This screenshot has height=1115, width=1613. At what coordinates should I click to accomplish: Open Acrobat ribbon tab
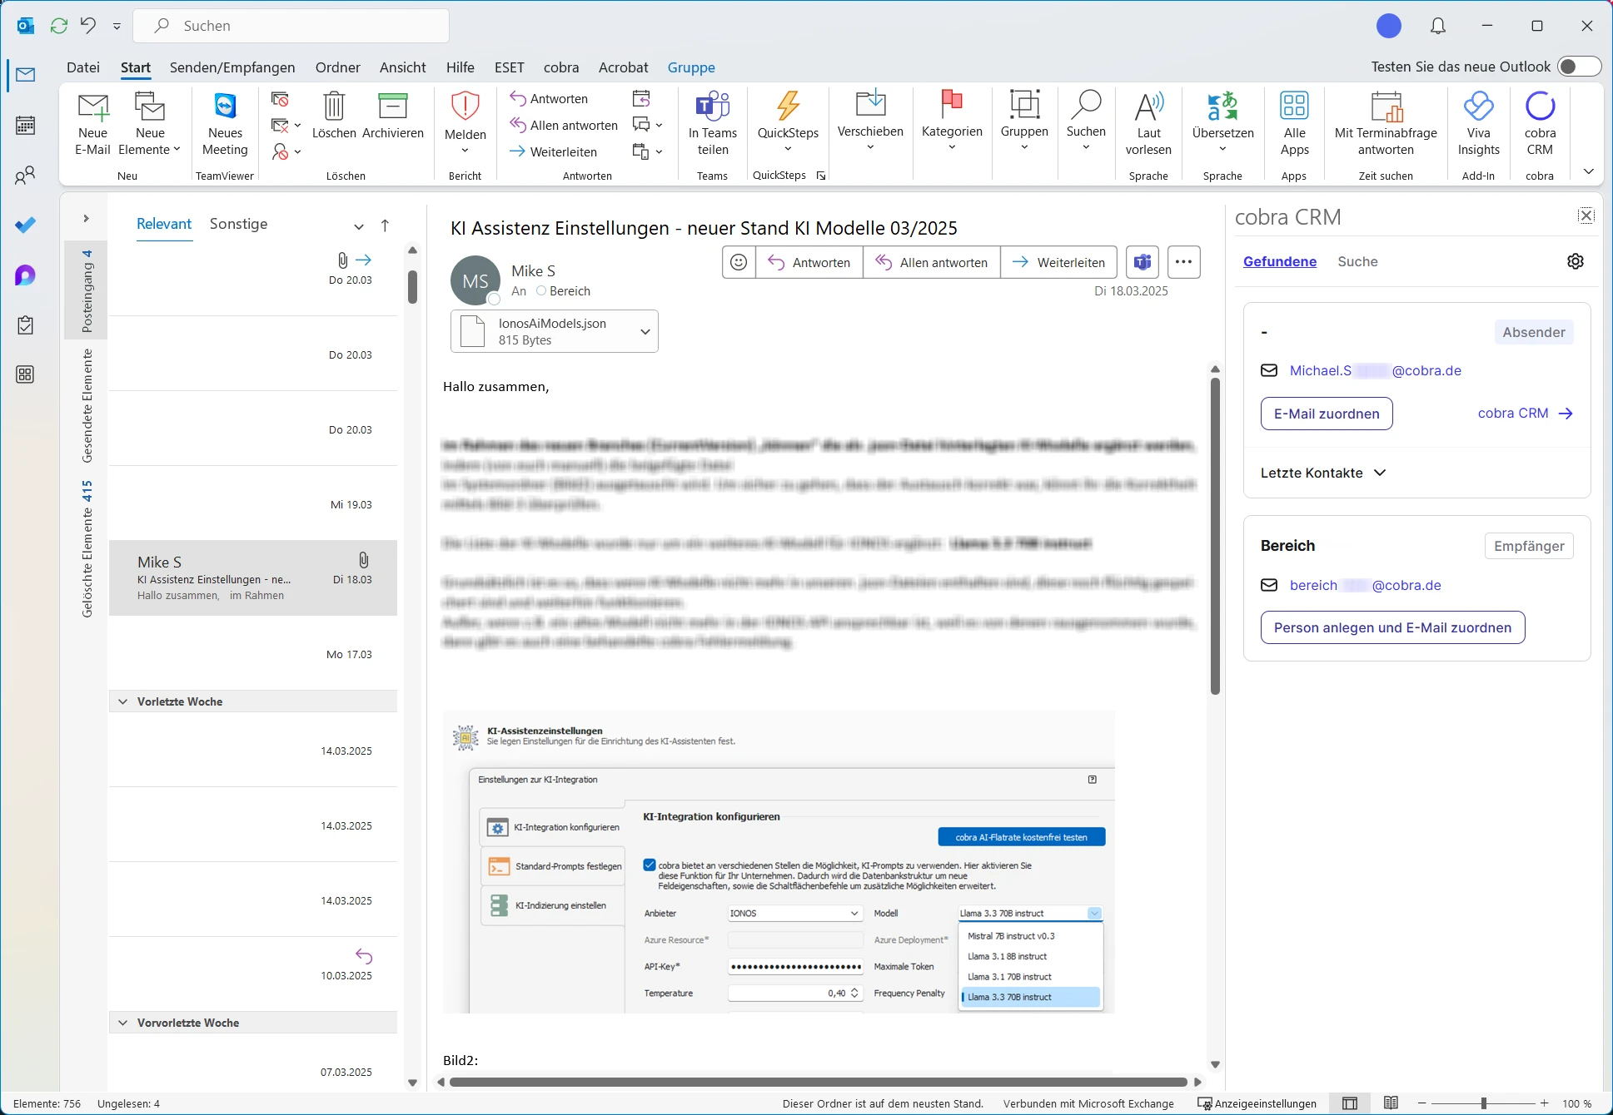pyautogui.click(x=623, y=67)
